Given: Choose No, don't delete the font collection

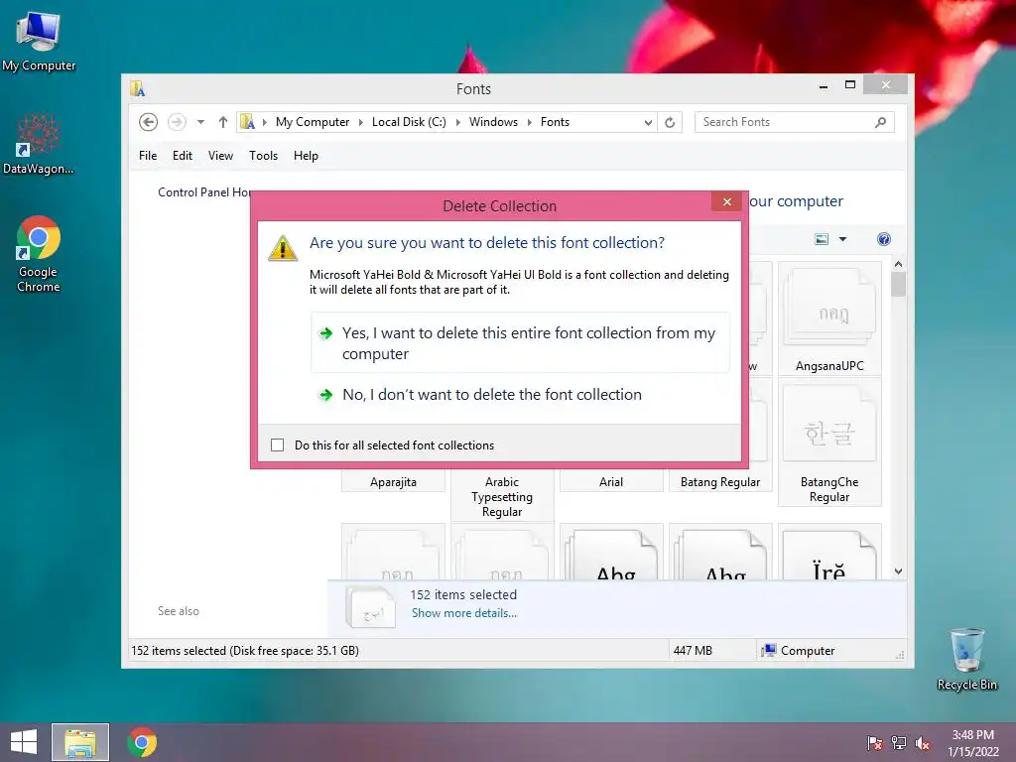Looking at the screenshot, I should 520,395.
